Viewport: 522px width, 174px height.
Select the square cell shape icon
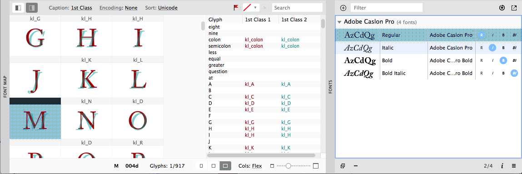pyautogui.click(x=214, y=166)
